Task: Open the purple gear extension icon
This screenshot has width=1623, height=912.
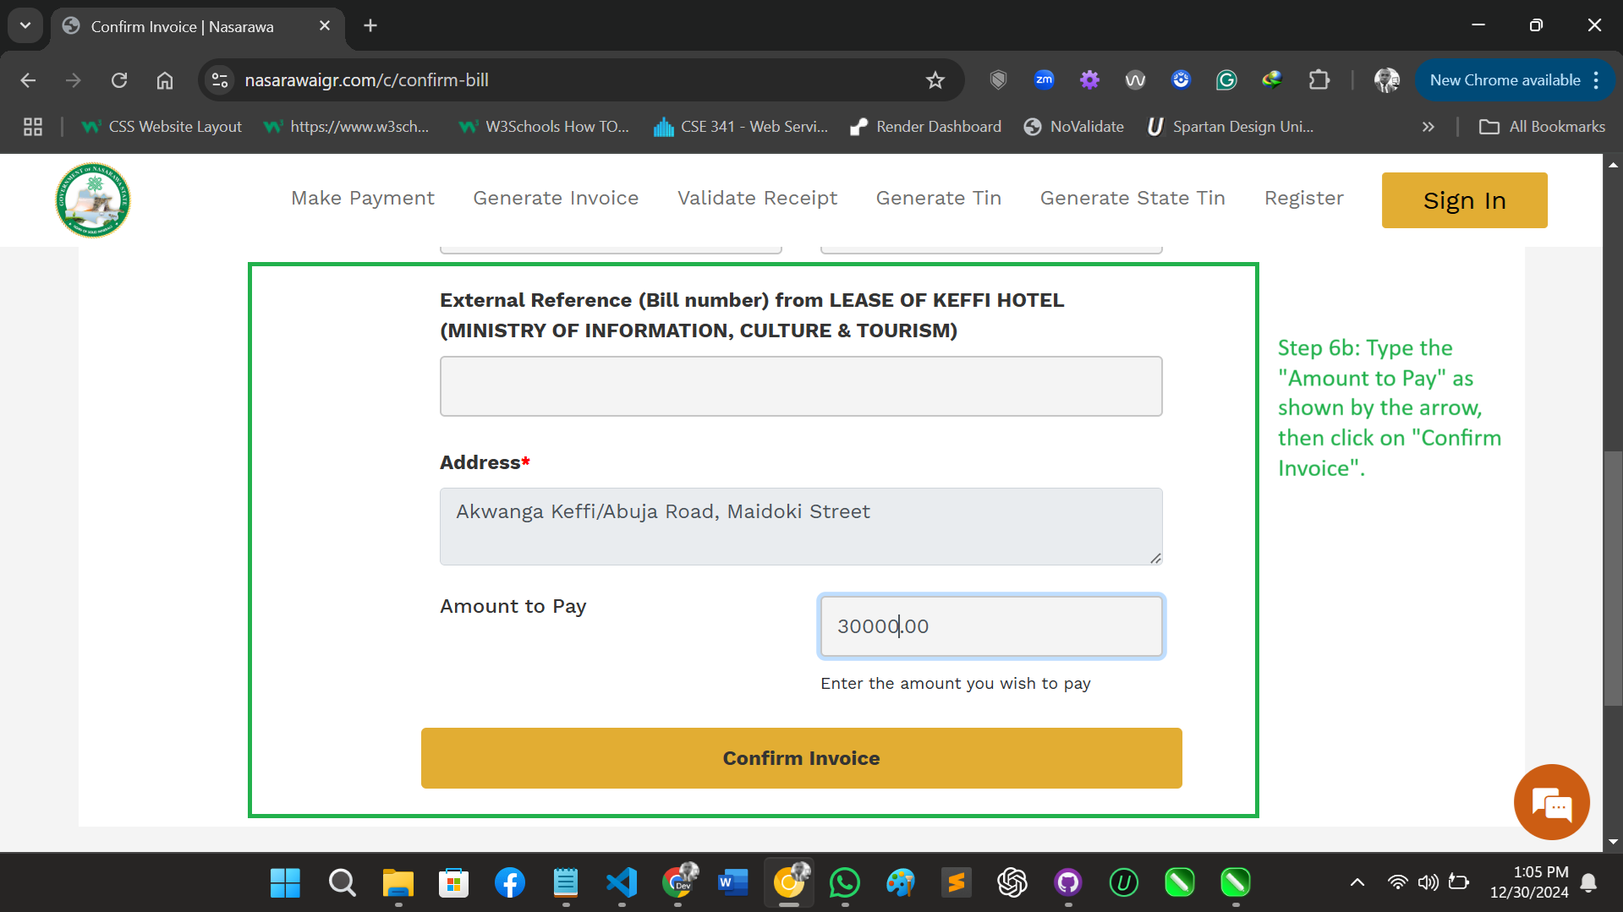Action: tap(1090, 80)
